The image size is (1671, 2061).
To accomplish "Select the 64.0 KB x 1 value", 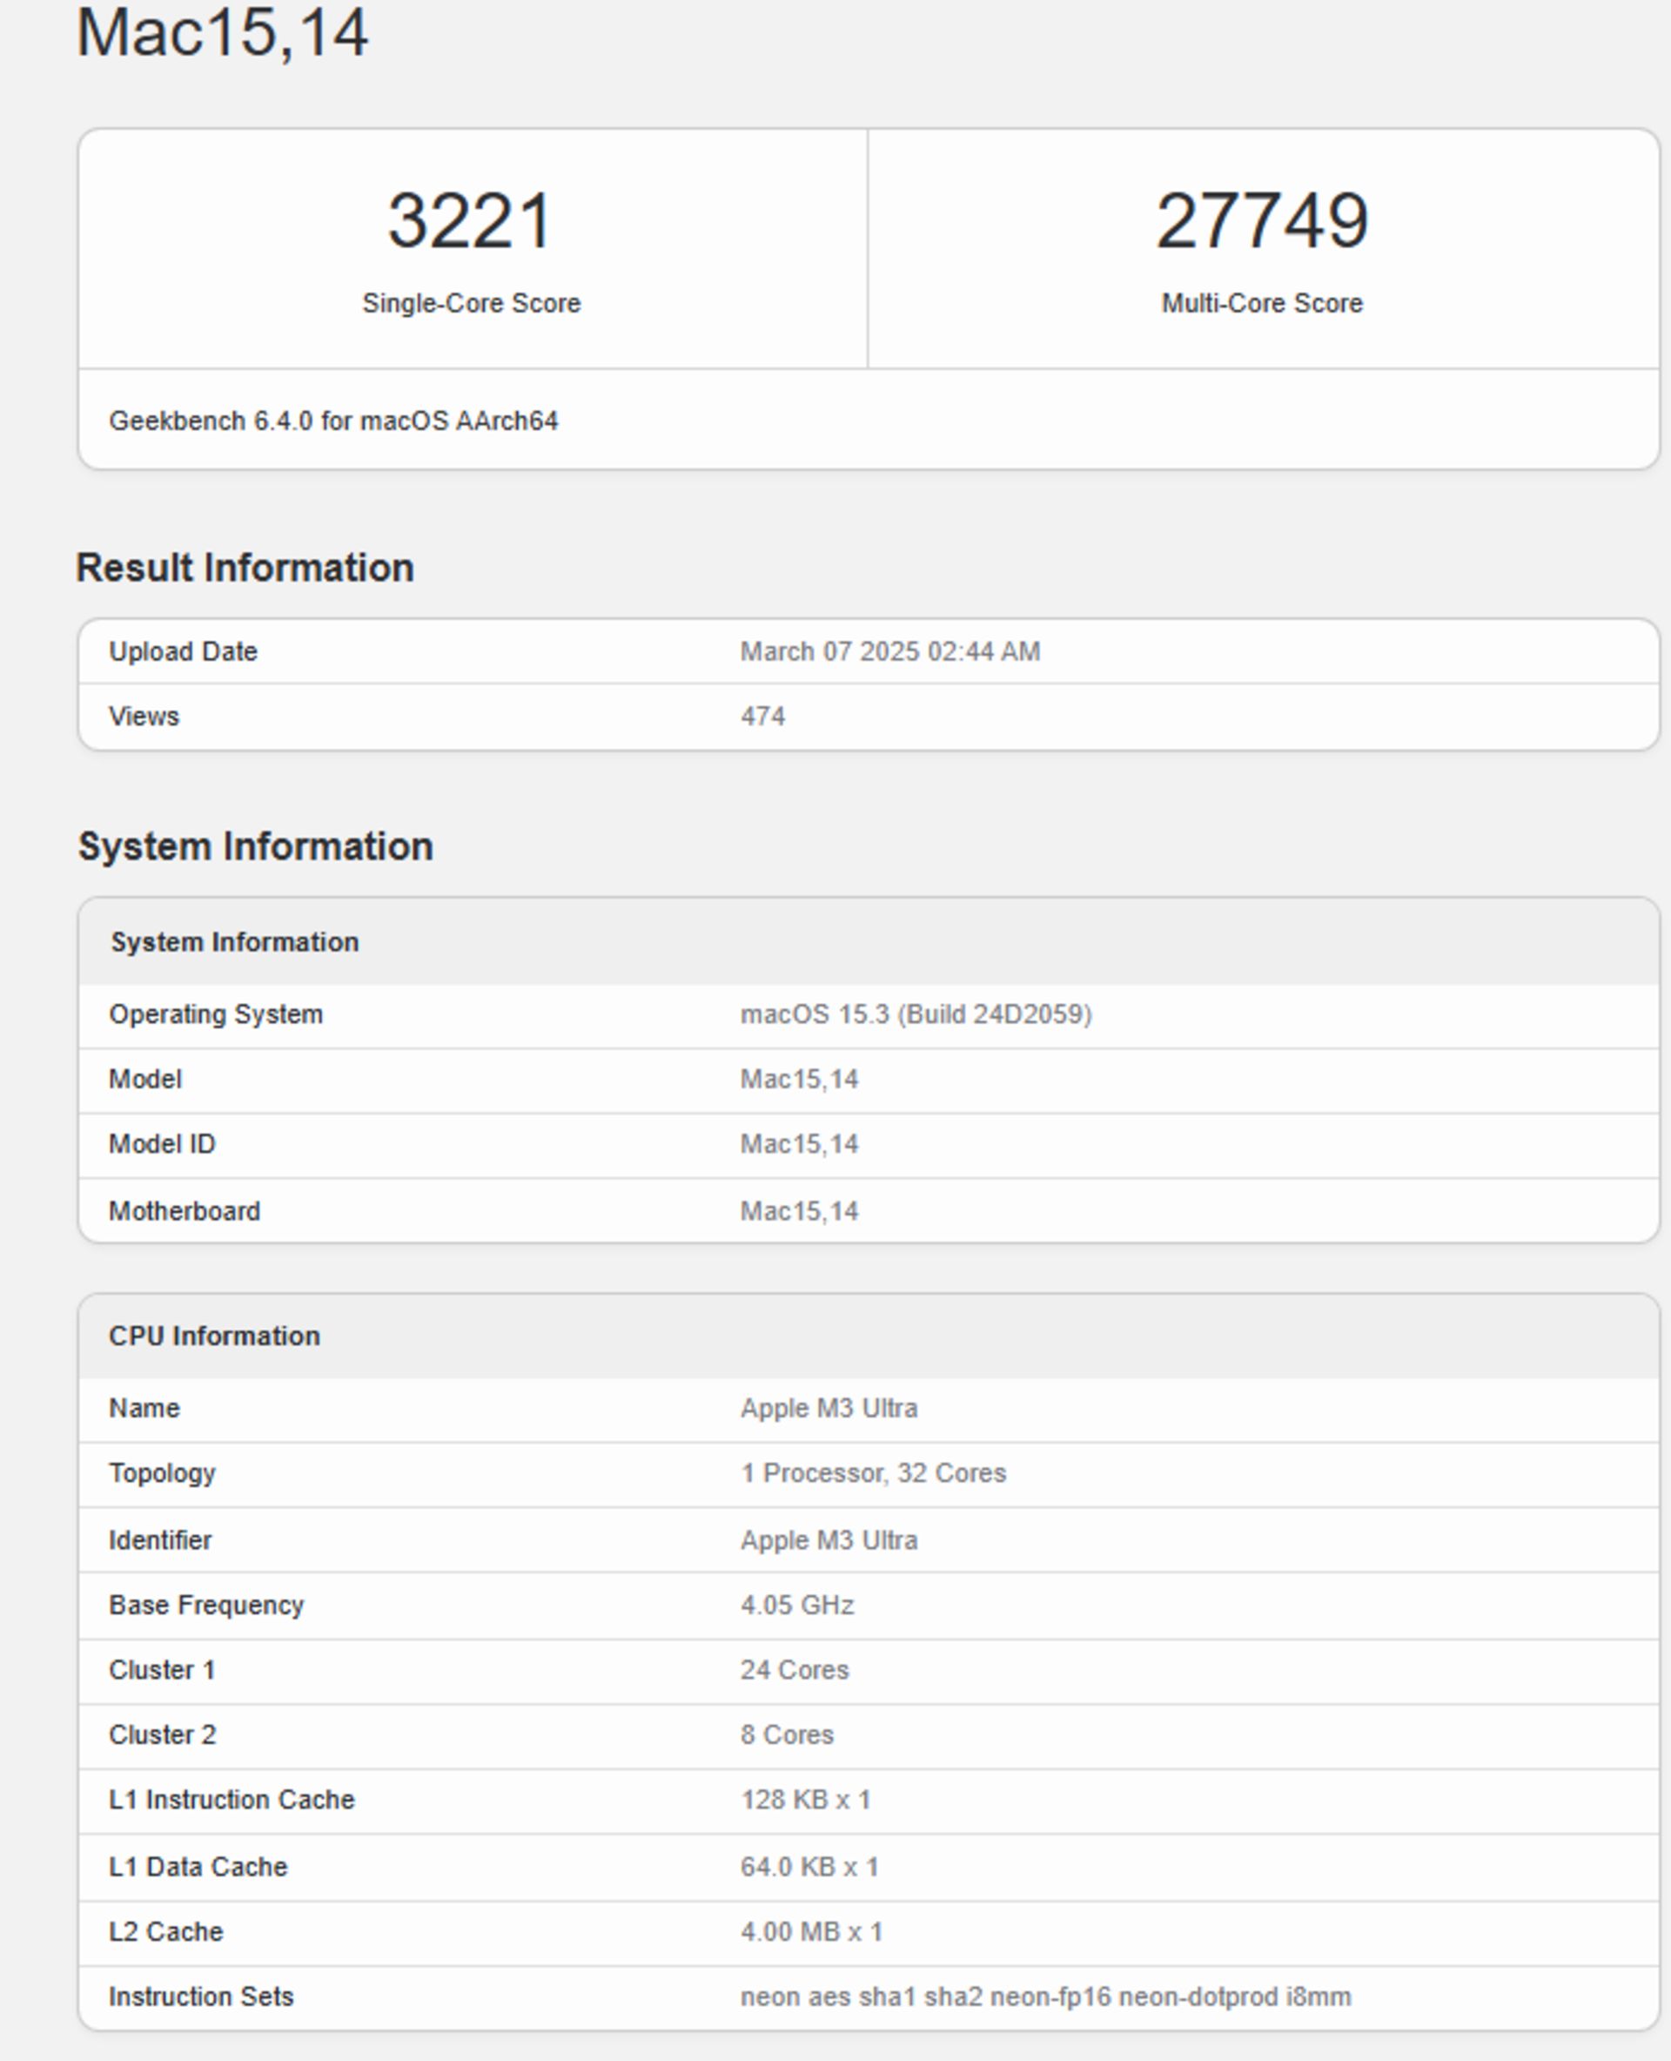I will [809, 1867].
